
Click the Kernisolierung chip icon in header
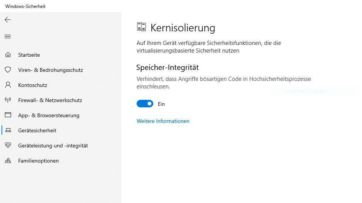click(x=142, y=27)
